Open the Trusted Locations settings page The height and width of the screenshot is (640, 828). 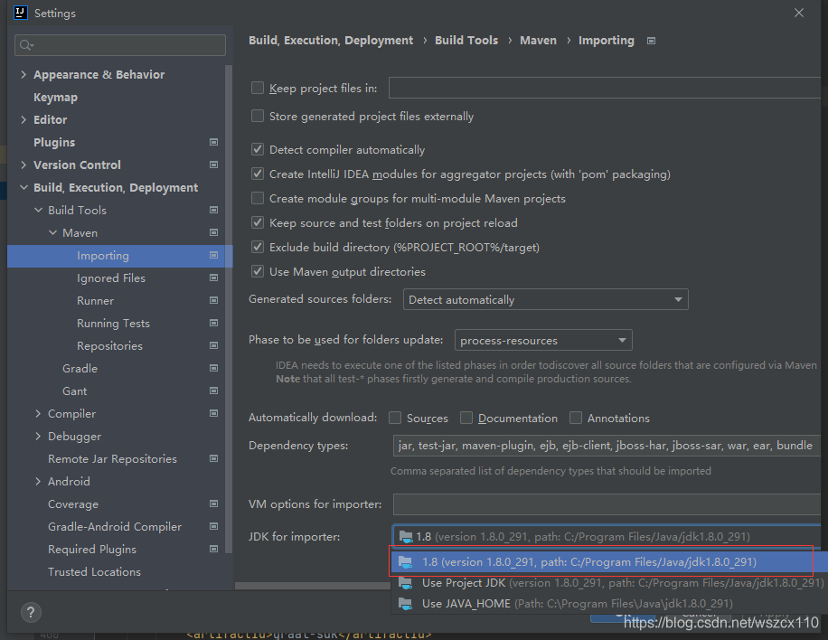pyautogui.click(x=94, y=572)
